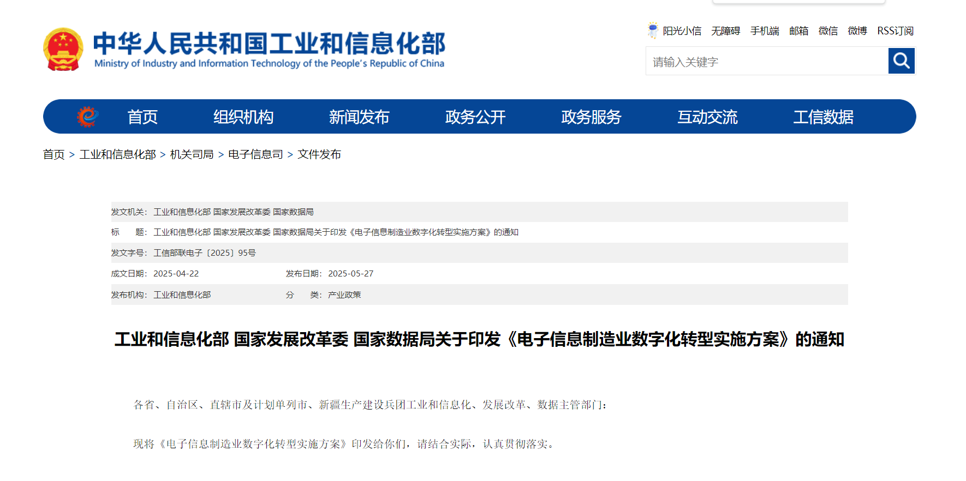Go to 电子信息司 in breadcrumb
966x481 pixels.
pyautogui.click(x=255, y=154)
